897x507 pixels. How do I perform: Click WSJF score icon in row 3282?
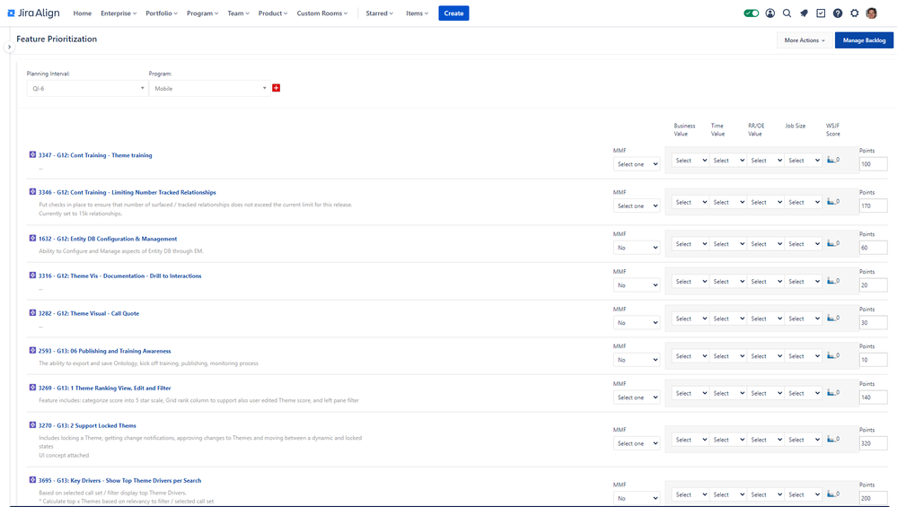click(831, 318)
